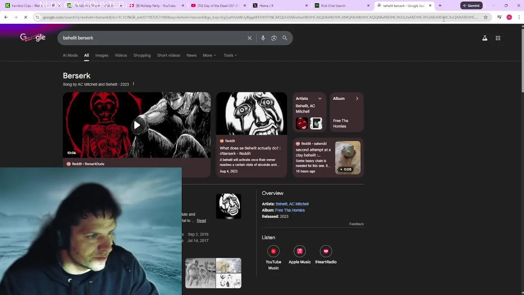524x295 pixels.
Task: Open the AC Mitchell artist thumbnail
Action: pyautogui.click(x=316, y=123)
